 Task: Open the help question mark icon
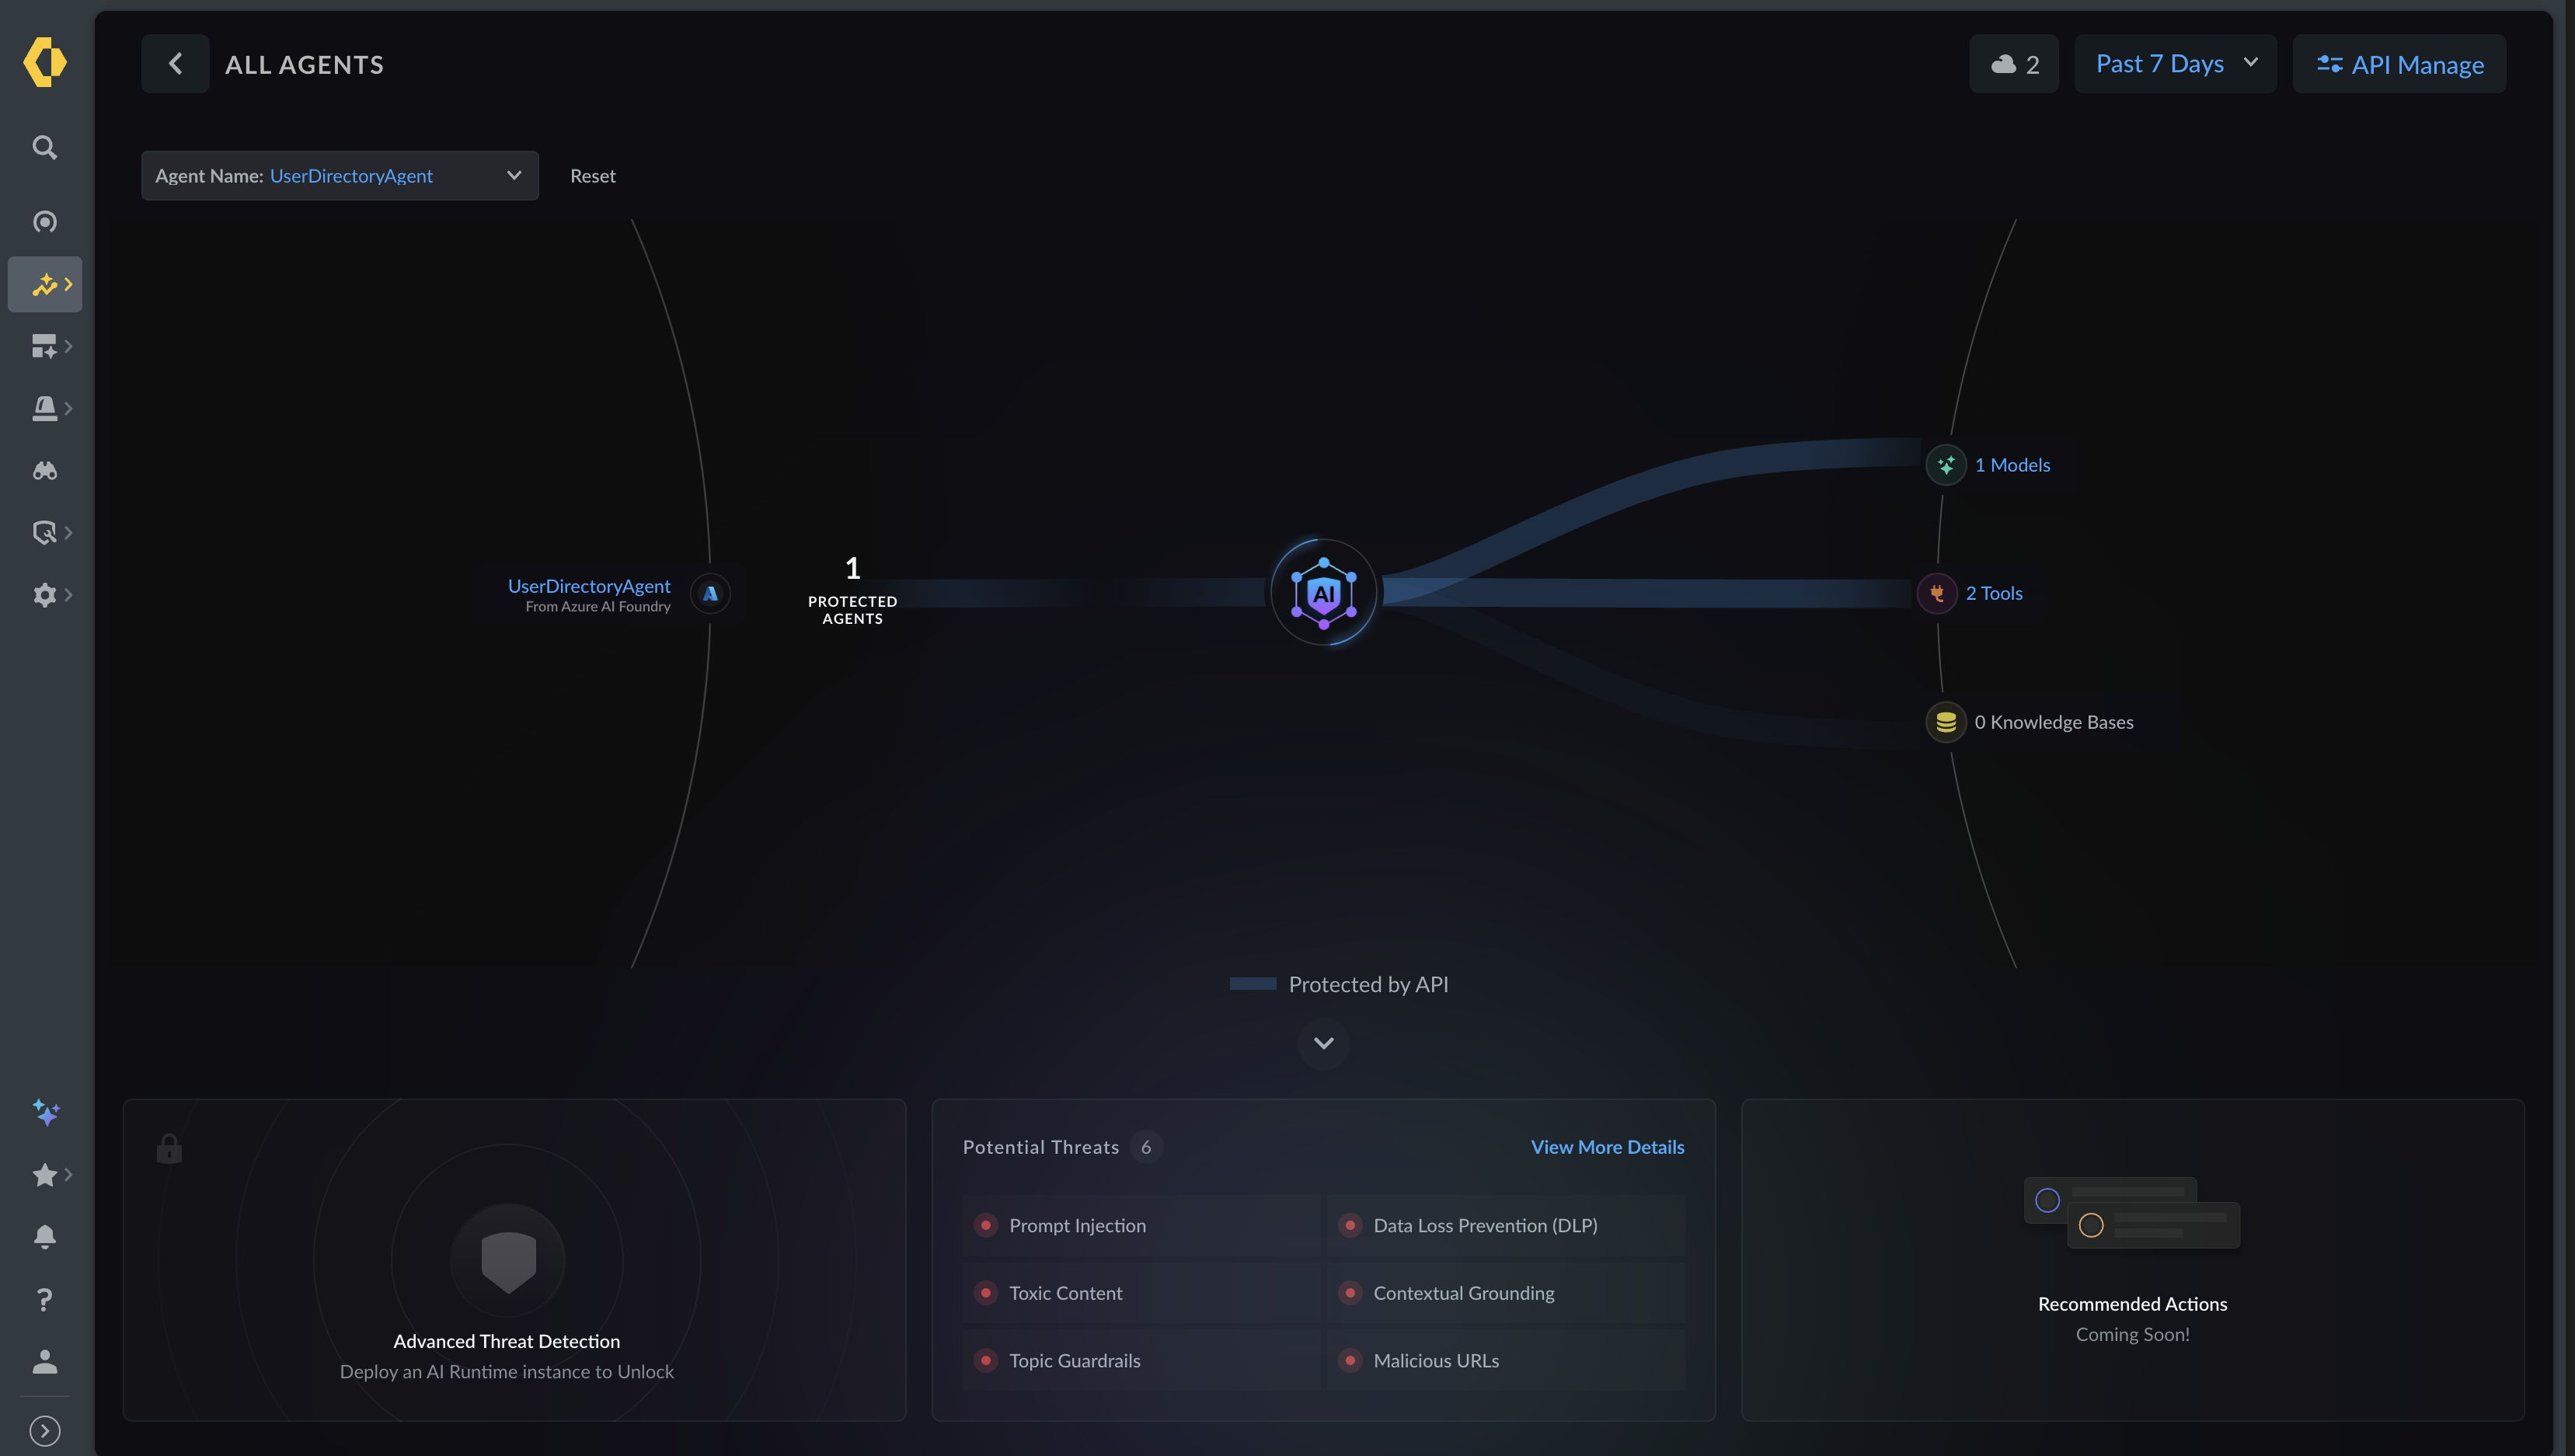[44, 1299]
